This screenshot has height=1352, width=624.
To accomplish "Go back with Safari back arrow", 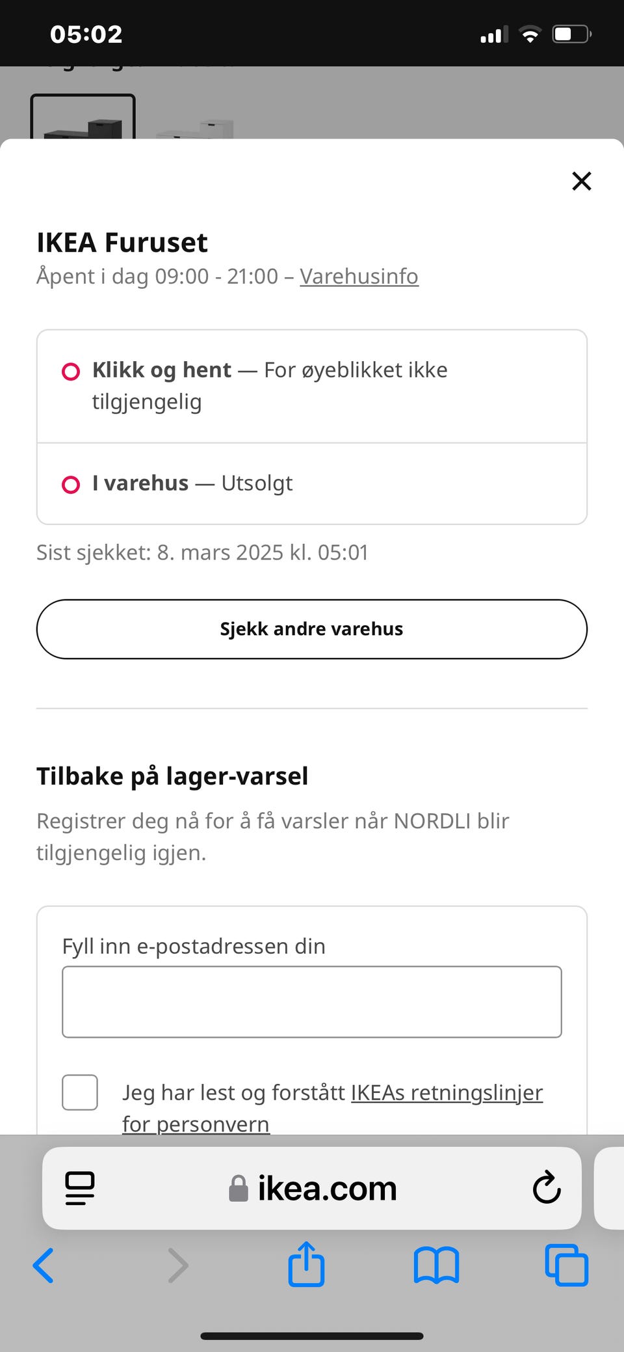I will (44, 1265).
